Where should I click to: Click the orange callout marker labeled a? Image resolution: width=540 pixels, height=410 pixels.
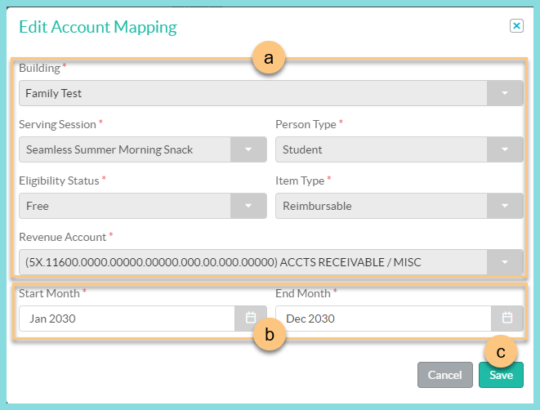point(267,59)
